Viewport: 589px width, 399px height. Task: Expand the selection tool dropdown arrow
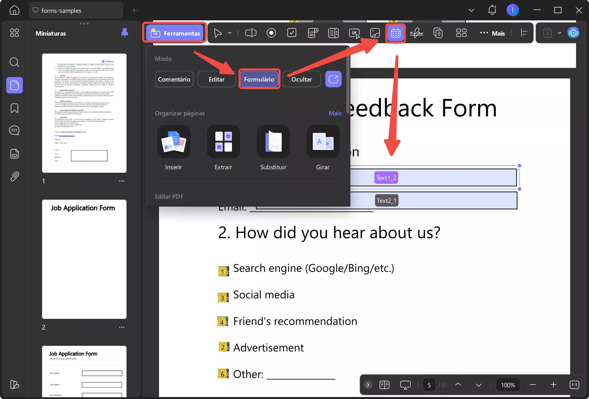(x=230, y=33)
